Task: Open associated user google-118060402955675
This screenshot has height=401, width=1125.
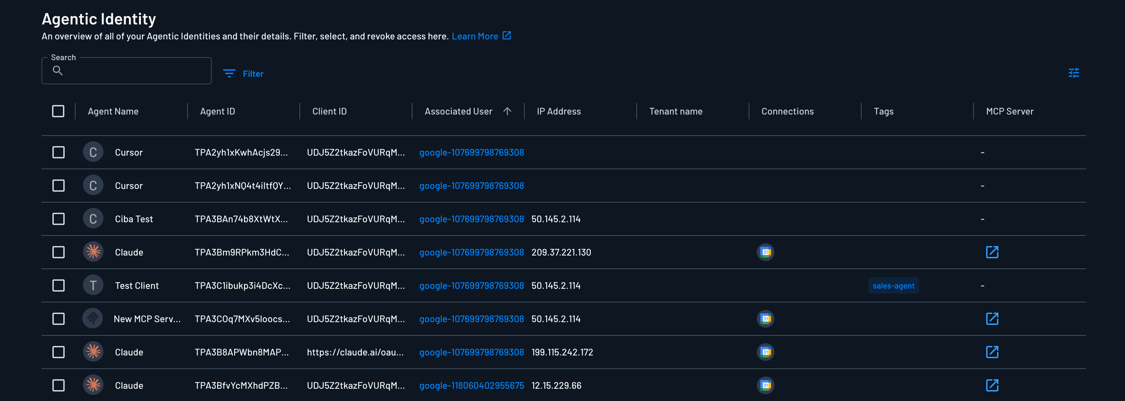Action: click(x=471, y=385)
